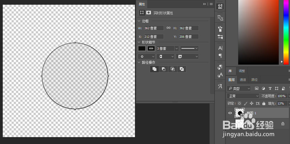Open the Character panel icon

coord(220,48)
